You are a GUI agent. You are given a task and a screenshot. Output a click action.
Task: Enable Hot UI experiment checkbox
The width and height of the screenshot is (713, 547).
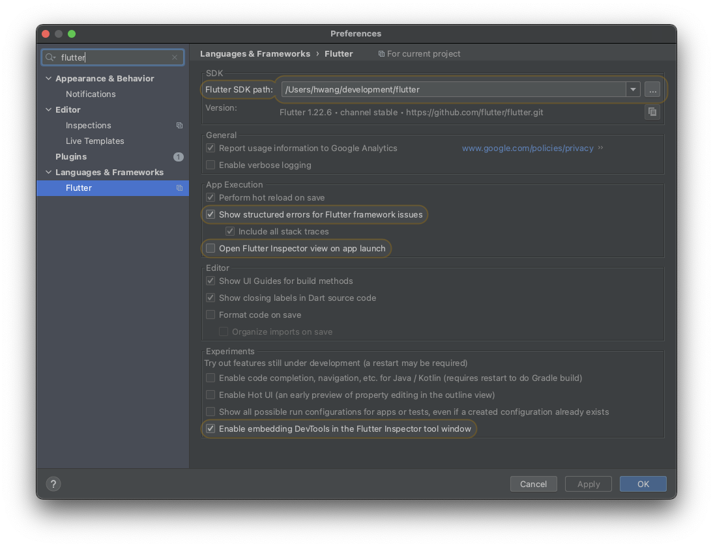point(211,395)
